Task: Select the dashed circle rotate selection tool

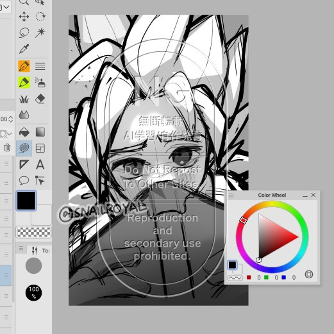Action: 40,17
